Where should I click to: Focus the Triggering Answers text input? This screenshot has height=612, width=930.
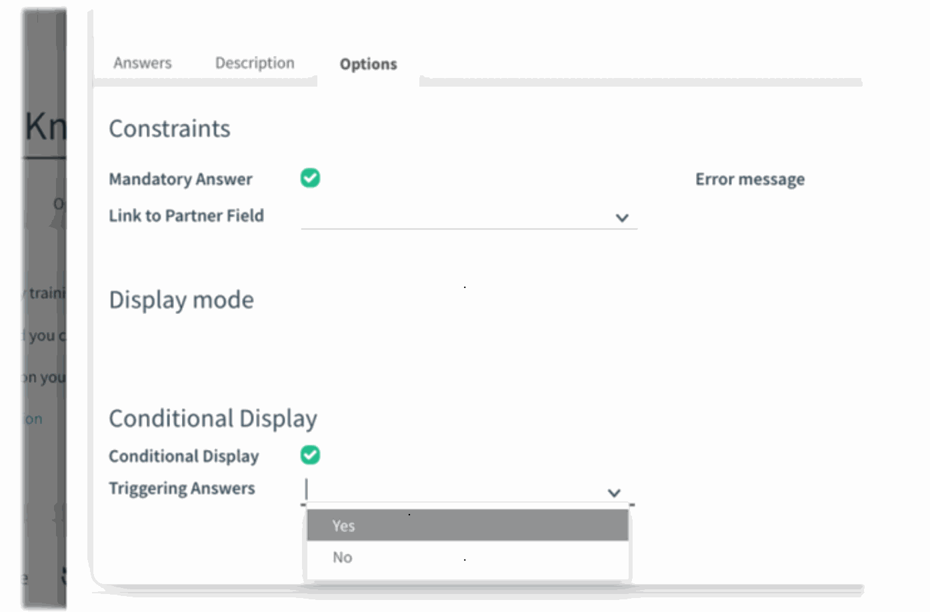point(453,490)
